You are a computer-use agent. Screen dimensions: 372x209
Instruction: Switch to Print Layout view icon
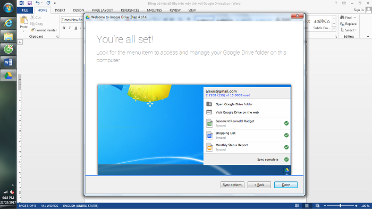point(307,206)
